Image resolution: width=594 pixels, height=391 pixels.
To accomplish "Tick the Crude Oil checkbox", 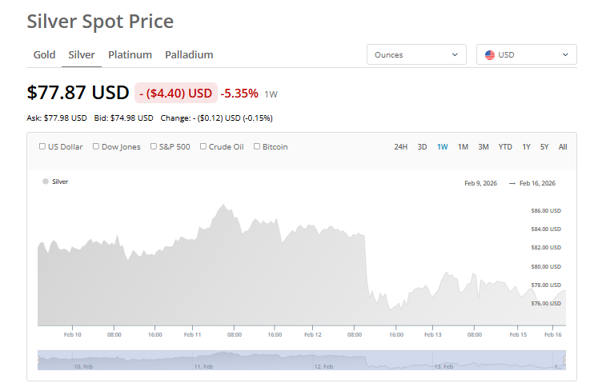I will [203, 146].
